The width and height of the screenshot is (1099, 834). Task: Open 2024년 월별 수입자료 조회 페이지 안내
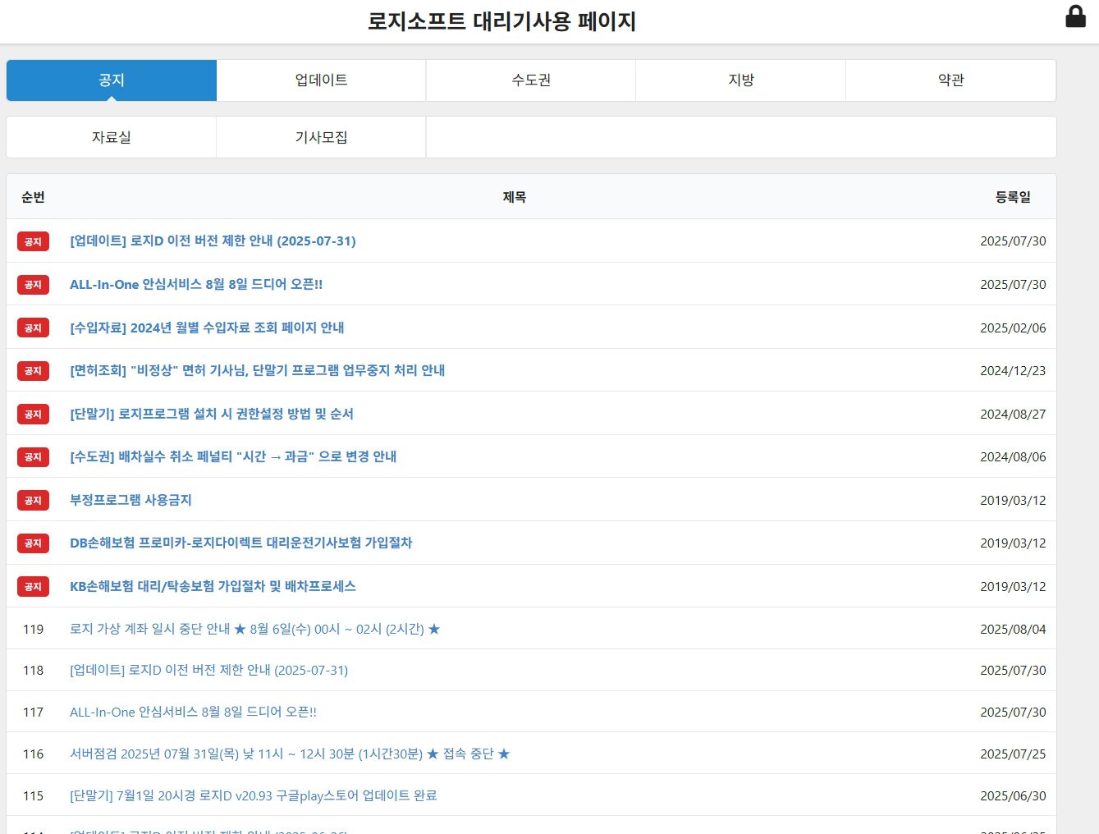pos(207,328)
